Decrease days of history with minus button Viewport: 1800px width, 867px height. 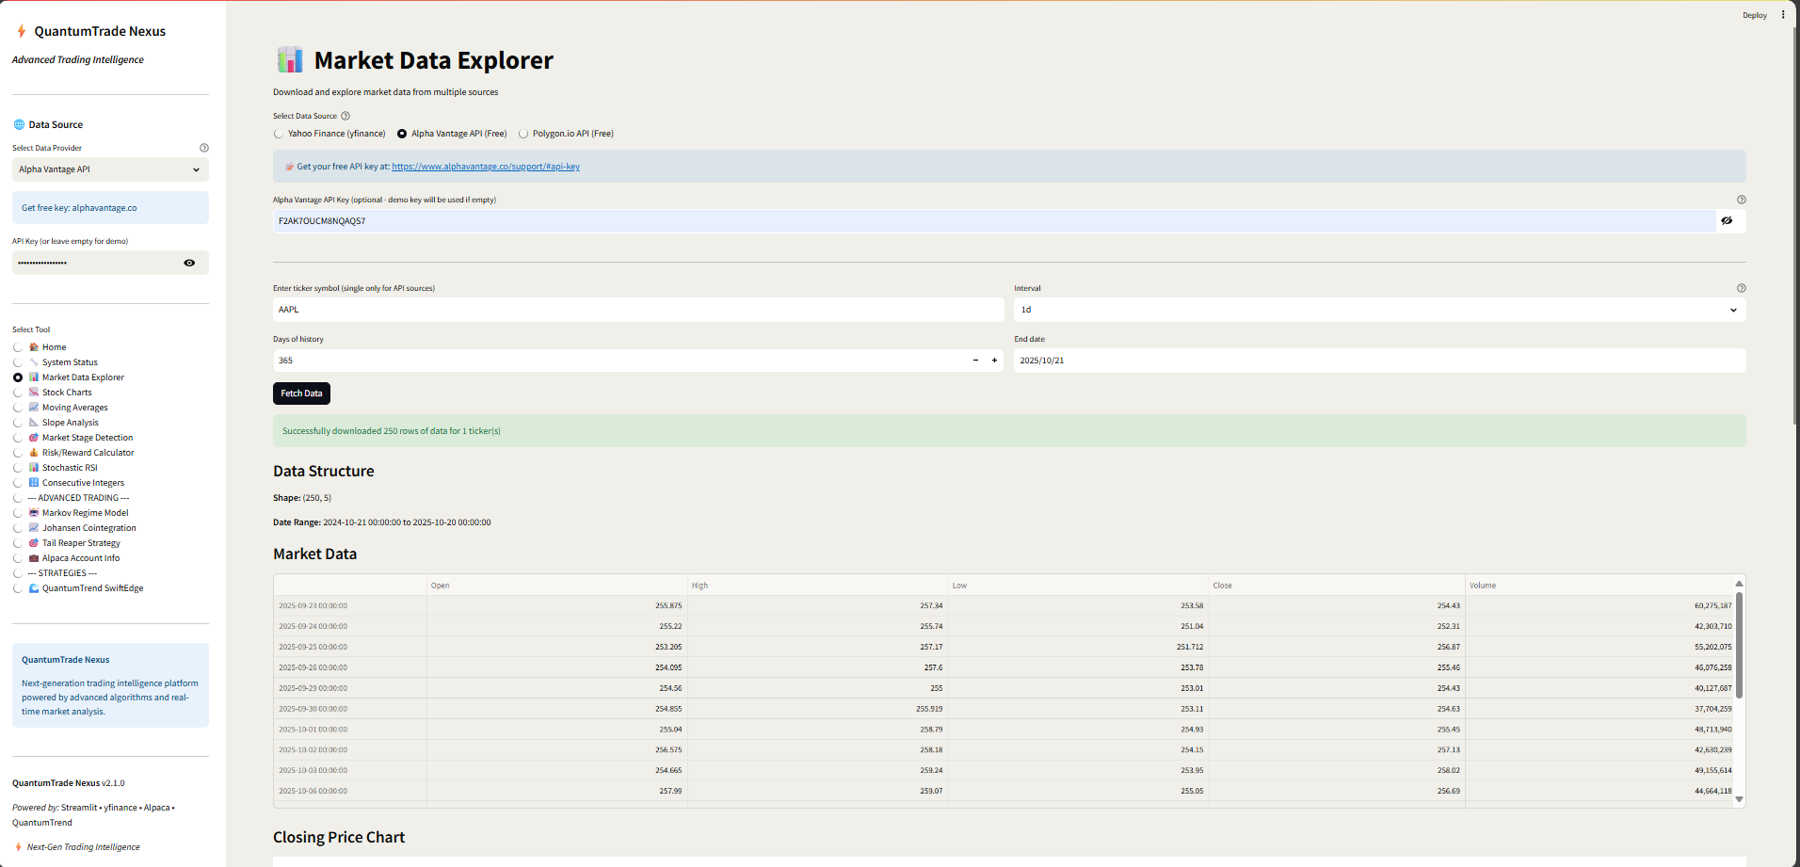[975, 361]
